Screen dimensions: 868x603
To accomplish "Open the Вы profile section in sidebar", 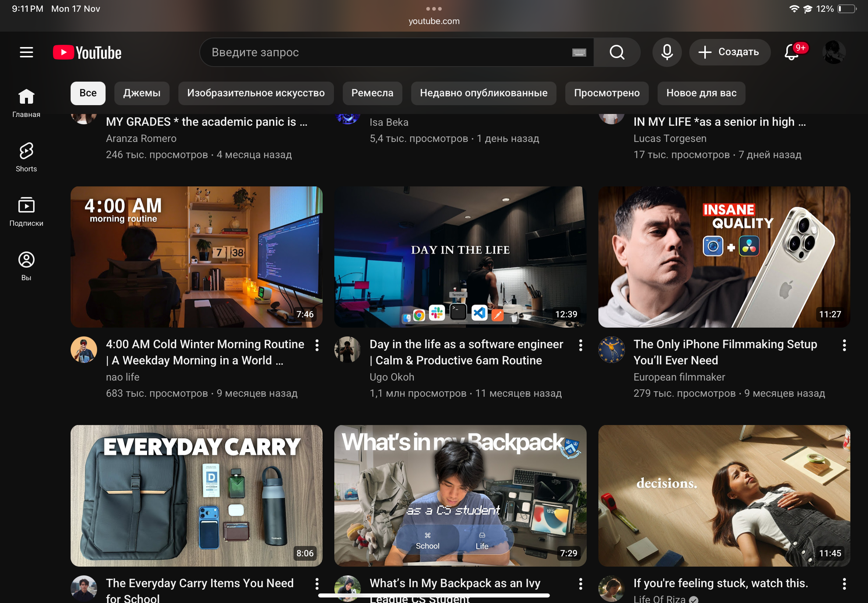I will pos(26,266).
